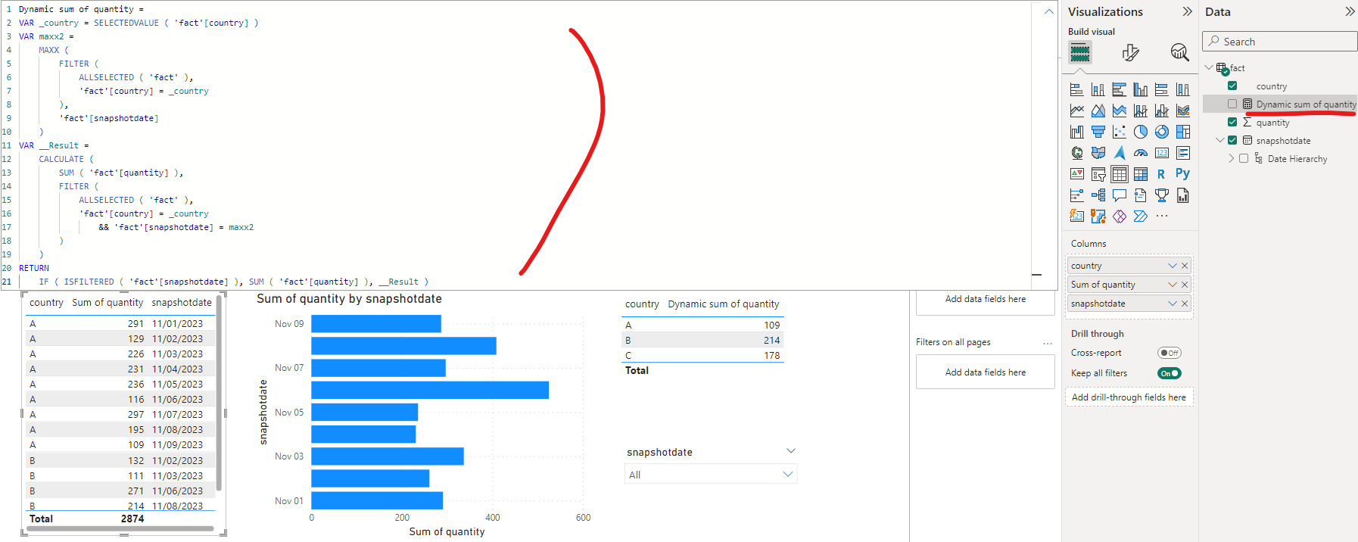
Task: Collapse the DAX formula bar
Action: point(1048,11)
